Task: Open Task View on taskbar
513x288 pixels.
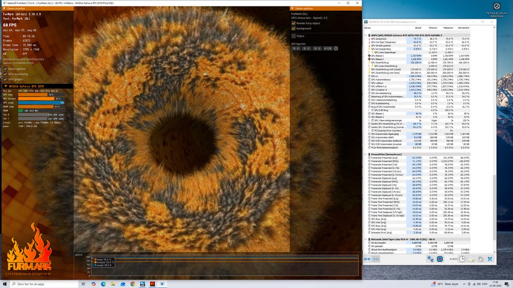Action: pyautogui.click(x=83, y=284)
